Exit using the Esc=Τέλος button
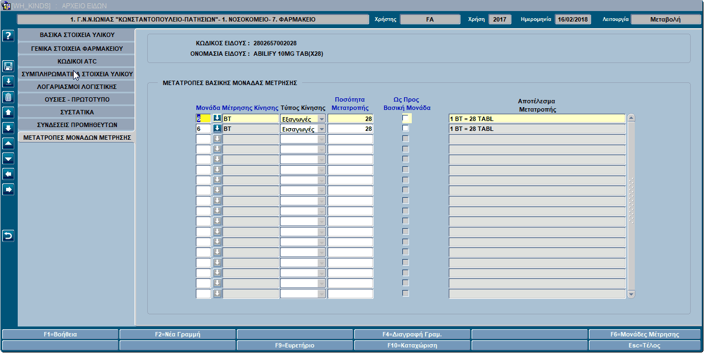This screenshot has width=704, height=353. 645,345
